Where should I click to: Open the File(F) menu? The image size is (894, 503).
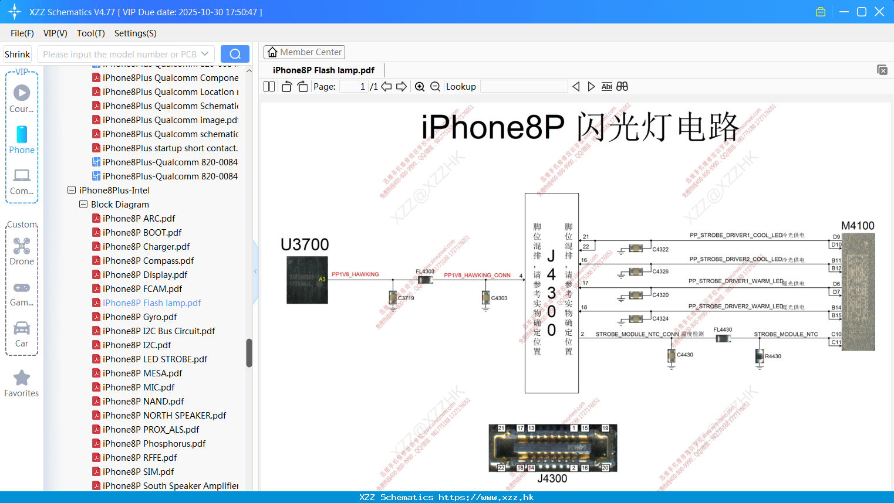(22, 33)
